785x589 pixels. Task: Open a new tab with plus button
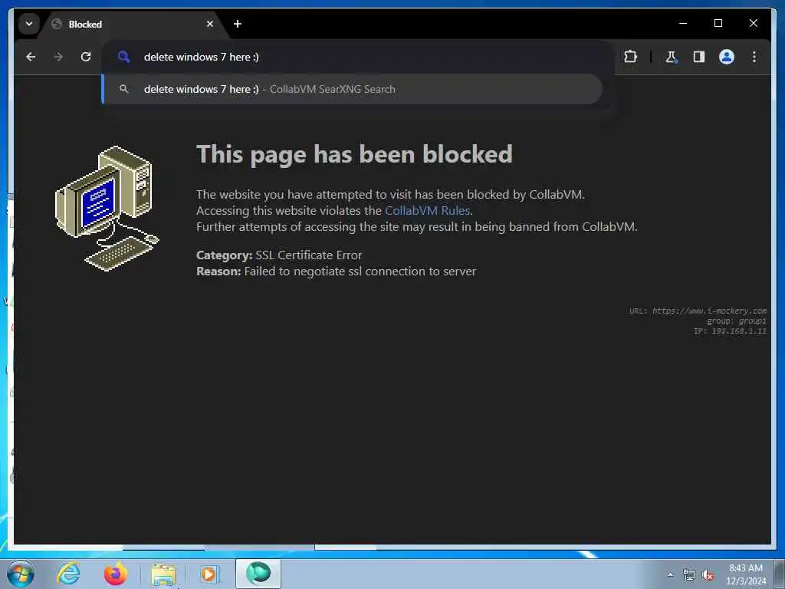click(x=238, y=24)
